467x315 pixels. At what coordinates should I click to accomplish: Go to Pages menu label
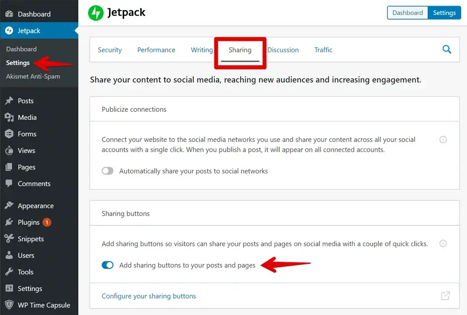tap(27, 167)
